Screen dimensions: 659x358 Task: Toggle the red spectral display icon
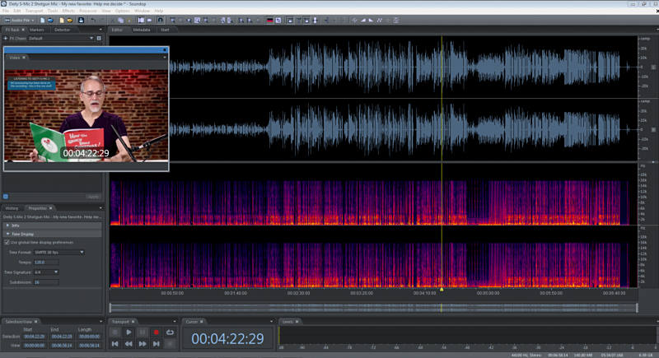(x=270, y=20)
